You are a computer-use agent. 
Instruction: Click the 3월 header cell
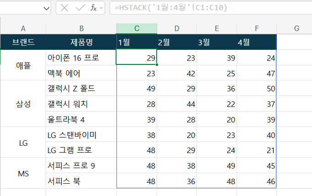(x=217, y=42)
